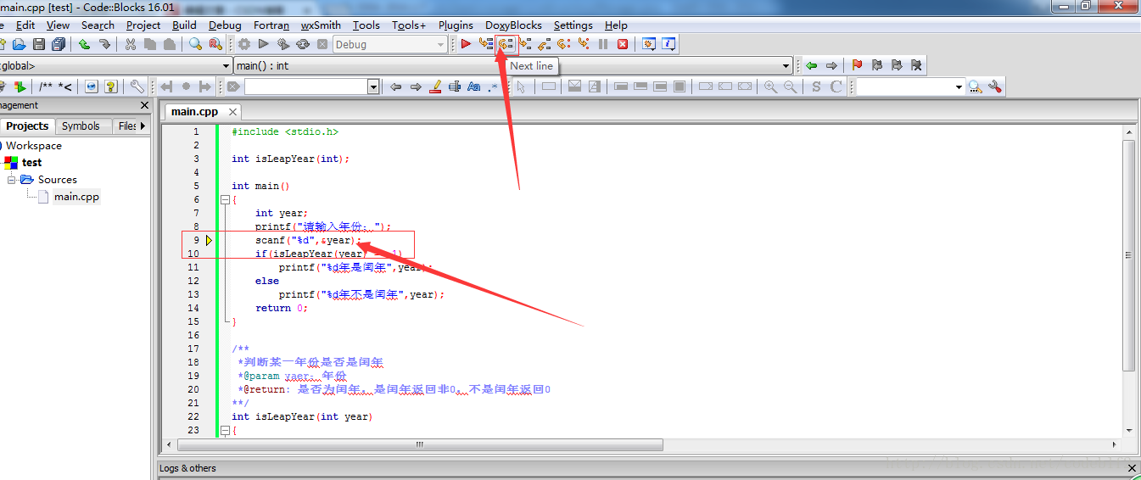Screen dimensions: 1141x480
Task: Open the Replace tool icon
Action: coord(215,44)
